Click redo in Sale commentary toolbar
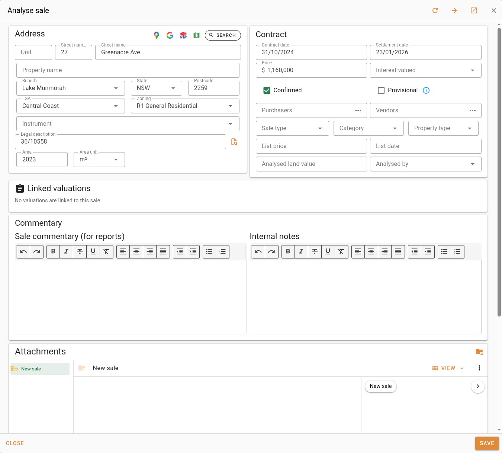502x453 pixels. [37, 252]
